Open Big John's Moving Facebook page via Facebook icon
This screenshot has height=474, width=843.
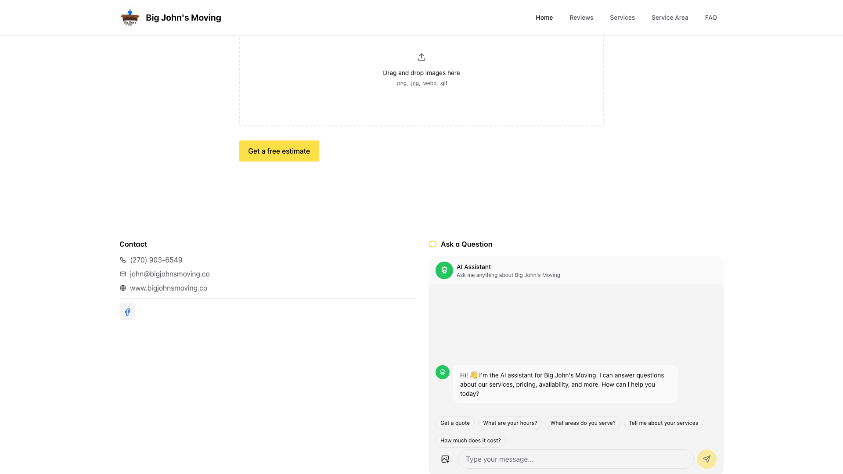click(x=127, y=311)
